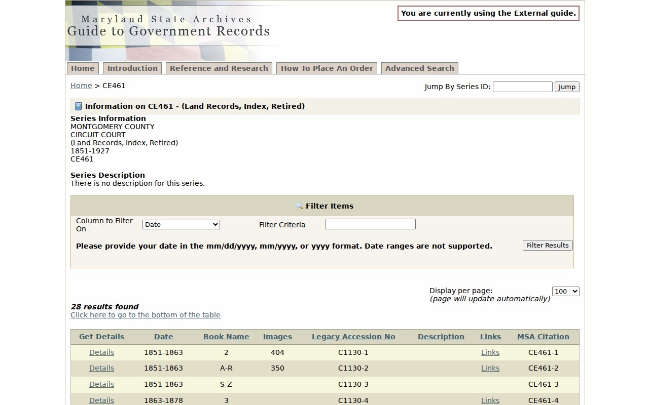The height and width of the screenshot is (405, 649).
Task: Open Links for citation CE461-1
Action: click(x=490, y=352)
